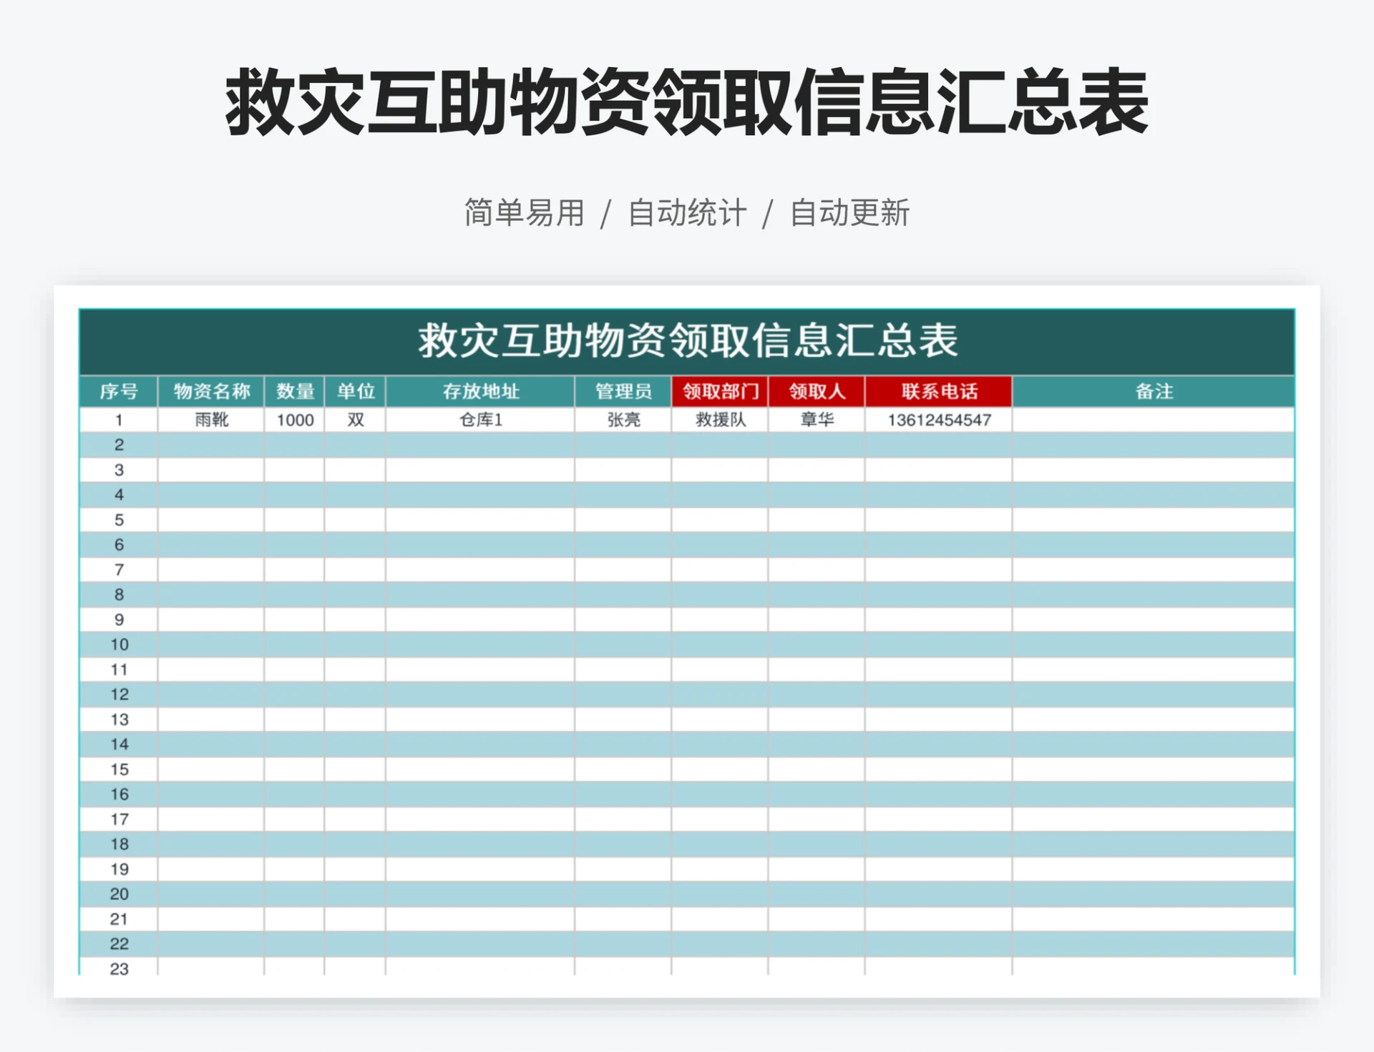Image resolution: width=1374 pixels, height=1052 pixels.
Task: Select the red 联系电话 header
Action: (x=937, y=391)
